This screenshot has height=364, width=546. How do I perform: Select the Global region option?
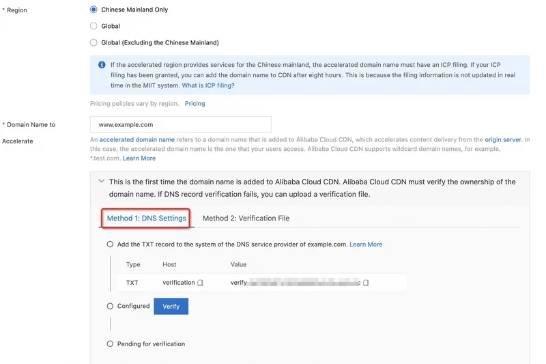click(94, 26)
